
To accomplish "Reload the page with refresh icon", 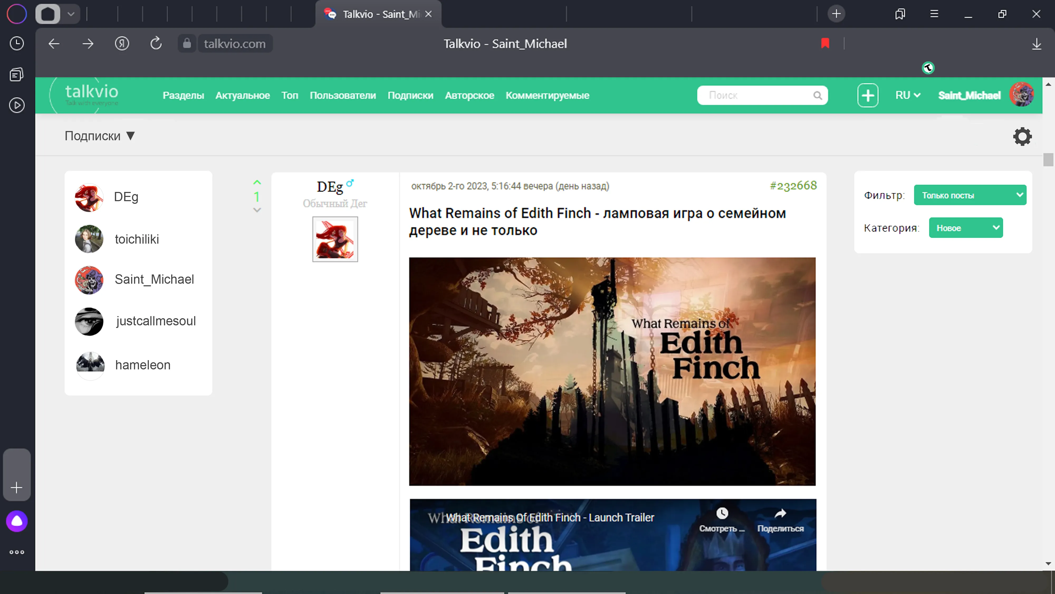I will coord(156,44).
